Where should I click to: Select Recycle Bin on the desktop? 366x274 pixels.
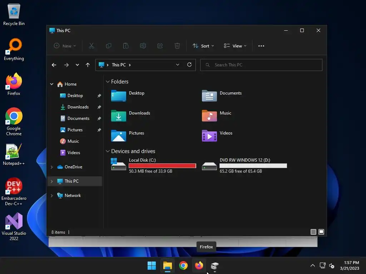pyautogui.click(x=14, y=15)
